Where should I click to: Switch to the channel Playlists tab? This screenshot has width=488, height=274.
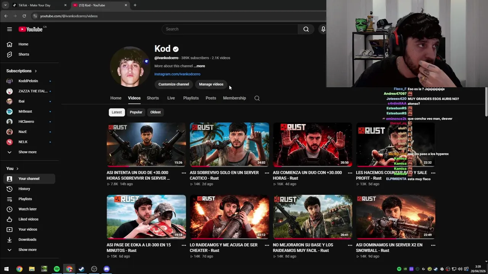[x=191, y=98]
